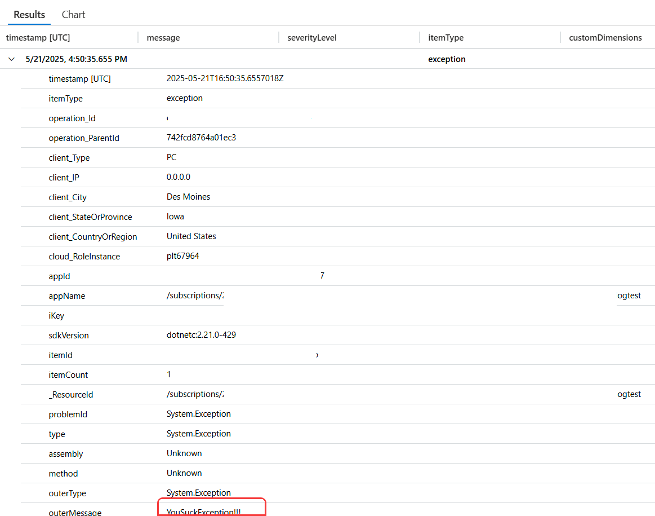The height and width of the screenshot is (516, 655).
Task: Select the operation_ParentId value 742fcd8764a01ec3
Action: tap(201, 138)
